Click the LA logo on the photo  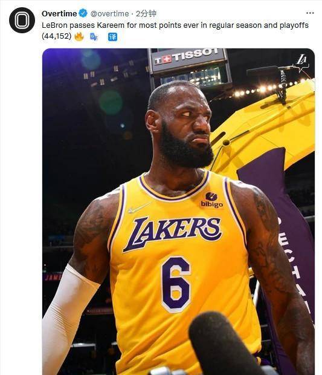click(x=302, y=62)
